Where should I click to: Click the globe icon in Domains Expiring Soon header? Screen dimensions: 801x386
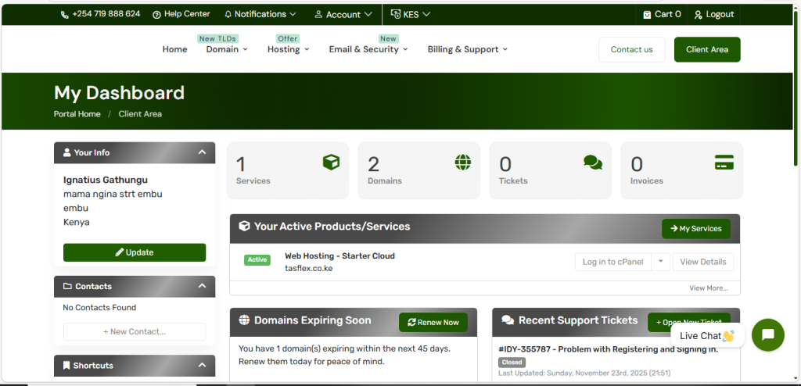(244, 320)
